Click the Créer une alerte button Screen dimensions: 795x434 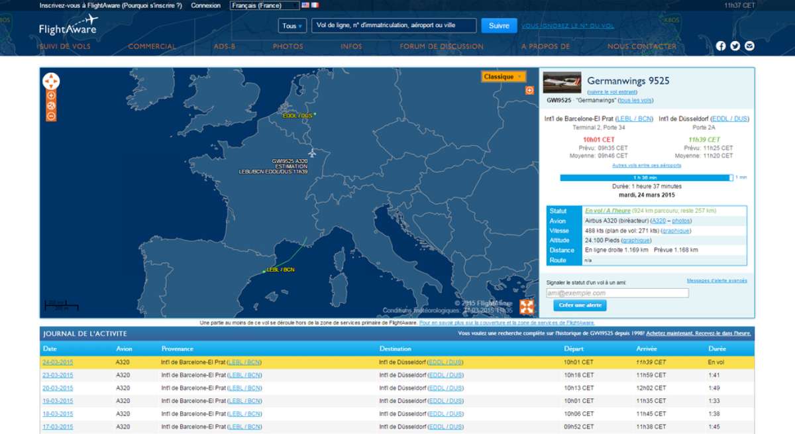tap(580, 305)
